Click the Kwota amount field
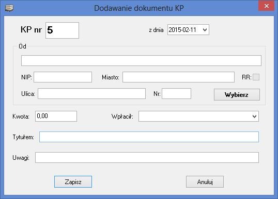 click(x=56, y=116)
